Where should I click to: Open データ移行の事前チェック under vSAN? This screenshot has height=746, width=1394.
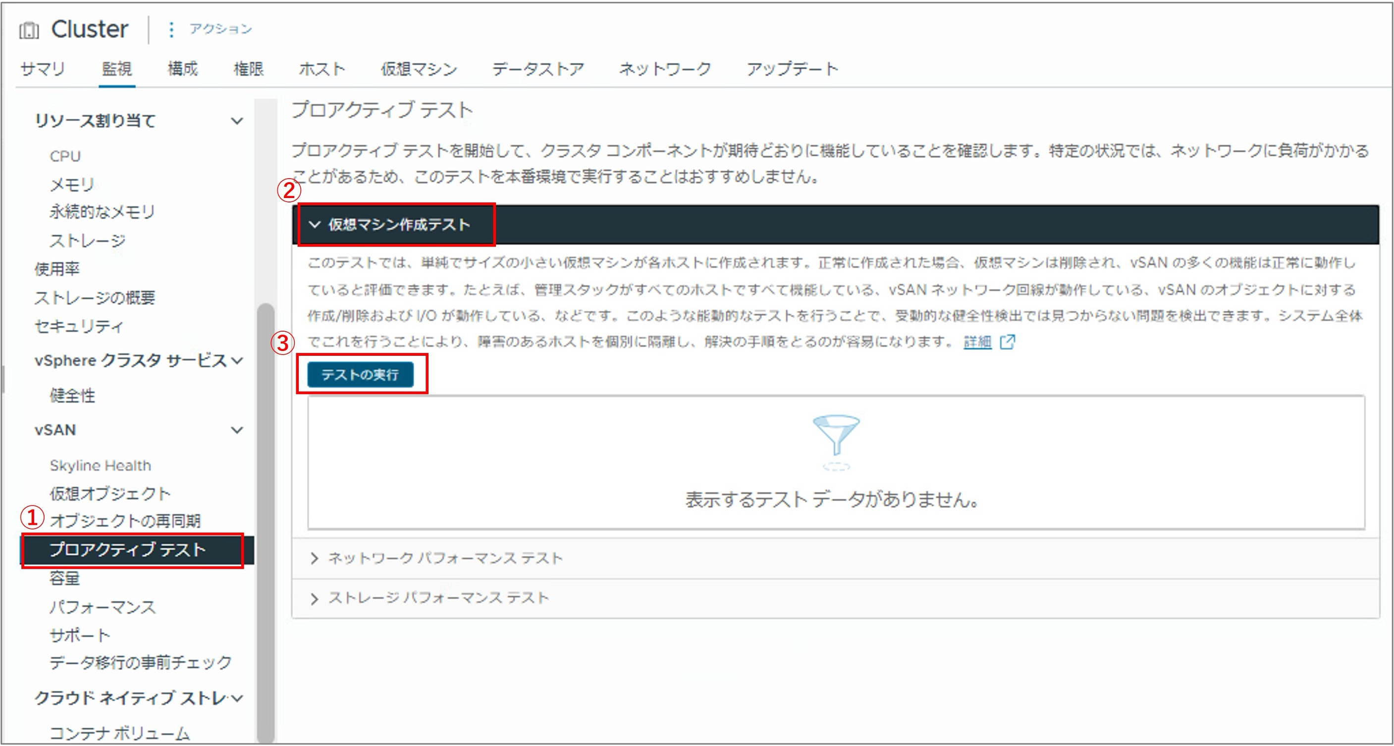[x=141, y=663]
